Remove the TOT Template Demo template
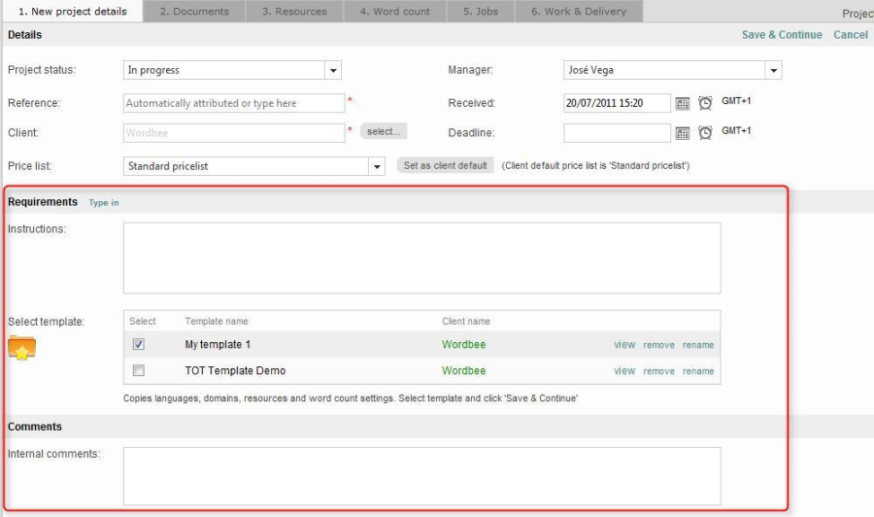 (x=658, y=371)
